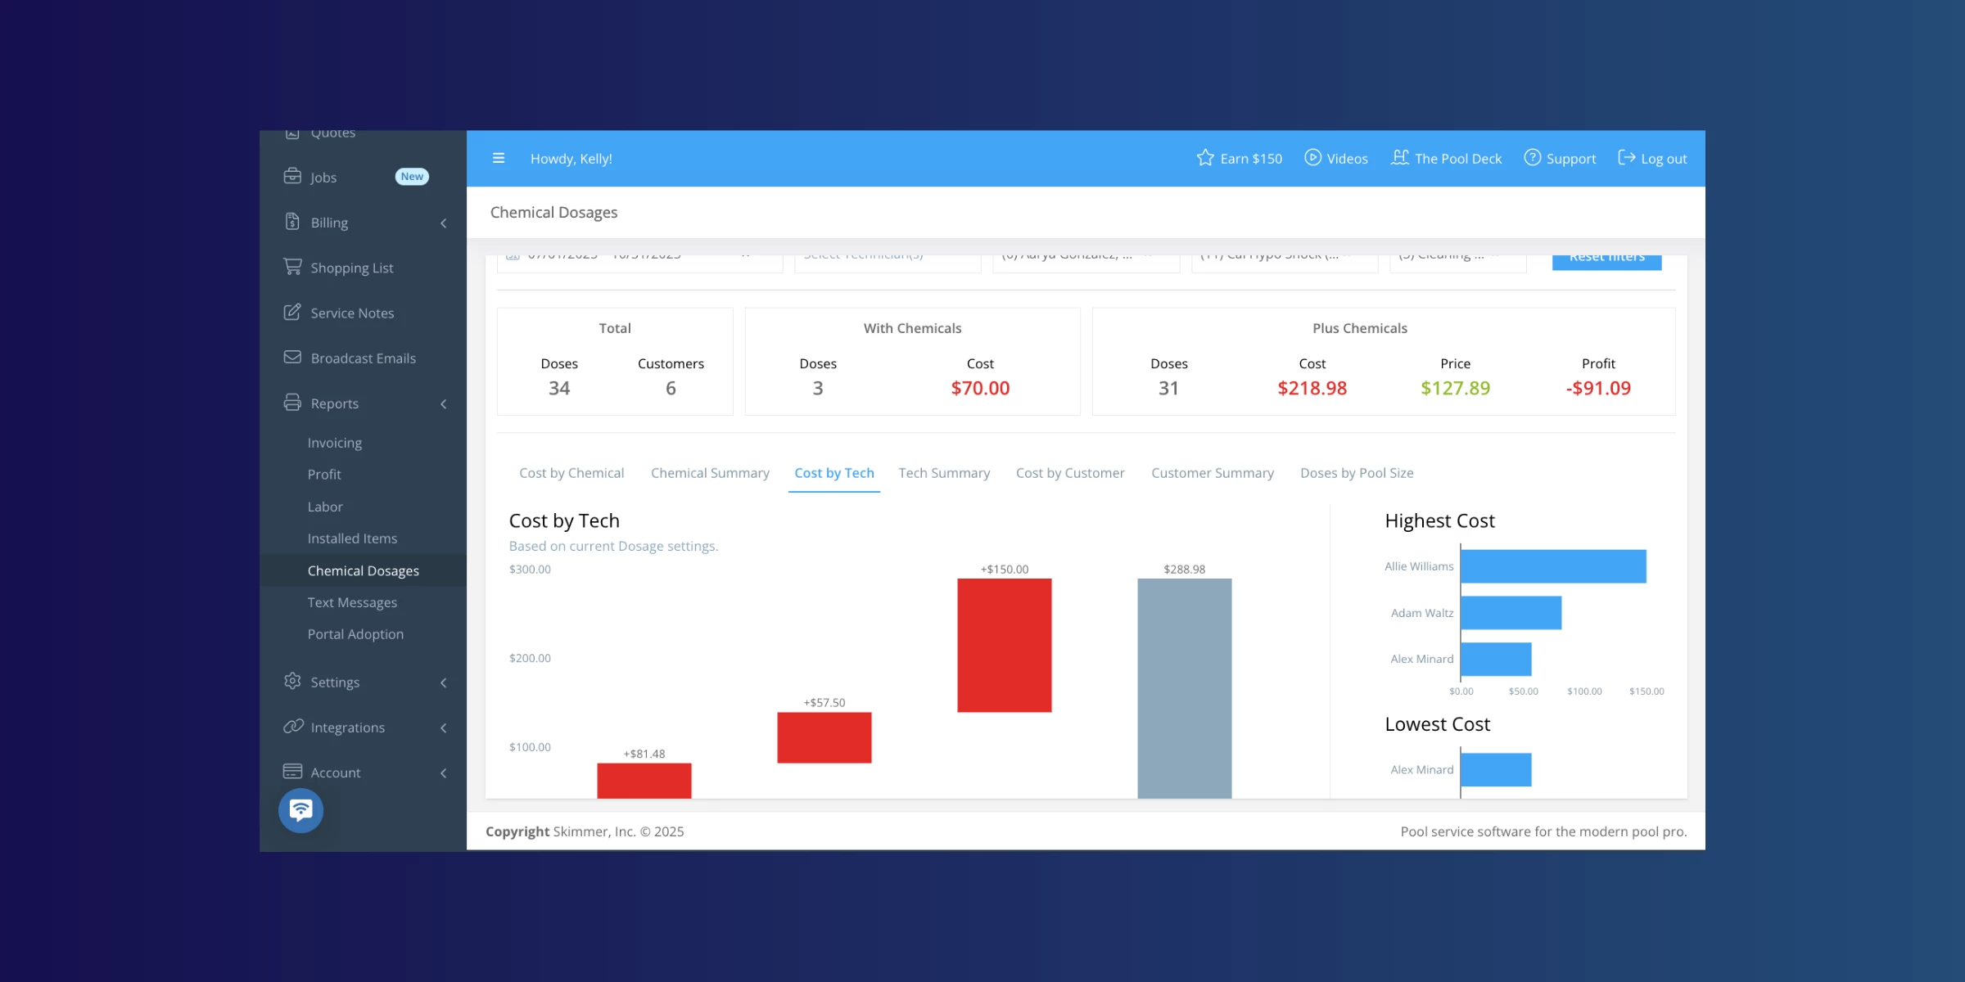Click the Log out icon
The height and width of the screenshot is (982, 1965).
pyautogui.click(x=1626, y=158)
